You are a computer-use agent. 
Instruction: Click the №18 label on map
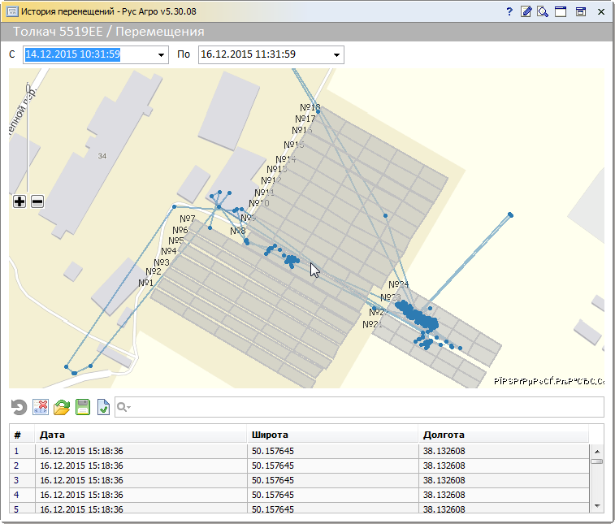click(x=310, y=107)
